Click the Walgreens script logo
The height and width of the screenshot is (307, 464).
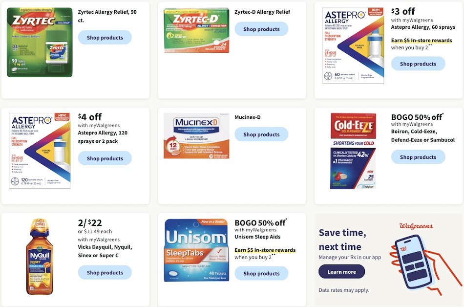click(416, 226)
